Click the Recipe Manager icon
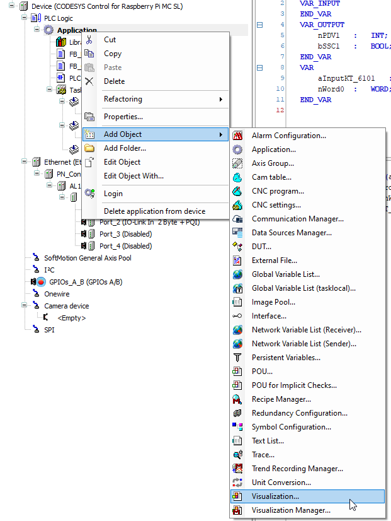 pyautogui.click(x=237, y=399)
